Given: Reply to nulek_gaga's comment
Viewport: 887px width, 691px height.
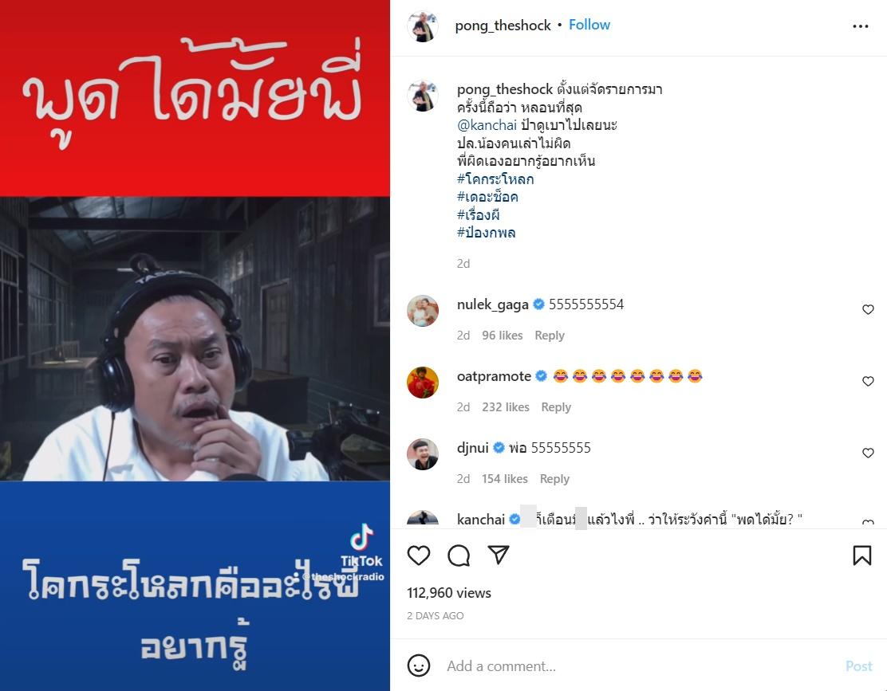Looking at the screenshot, I should 550,335.
